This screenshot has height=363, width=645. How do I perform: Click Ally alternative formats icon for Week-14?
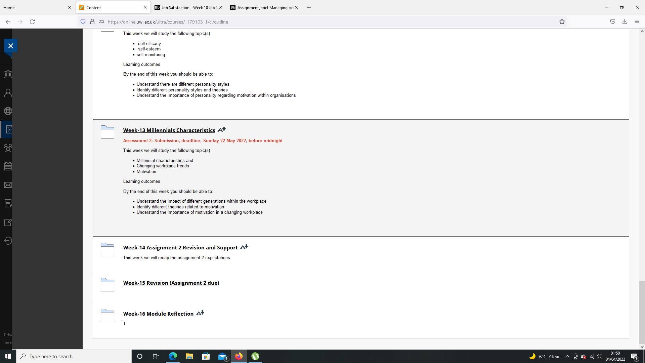244,247
